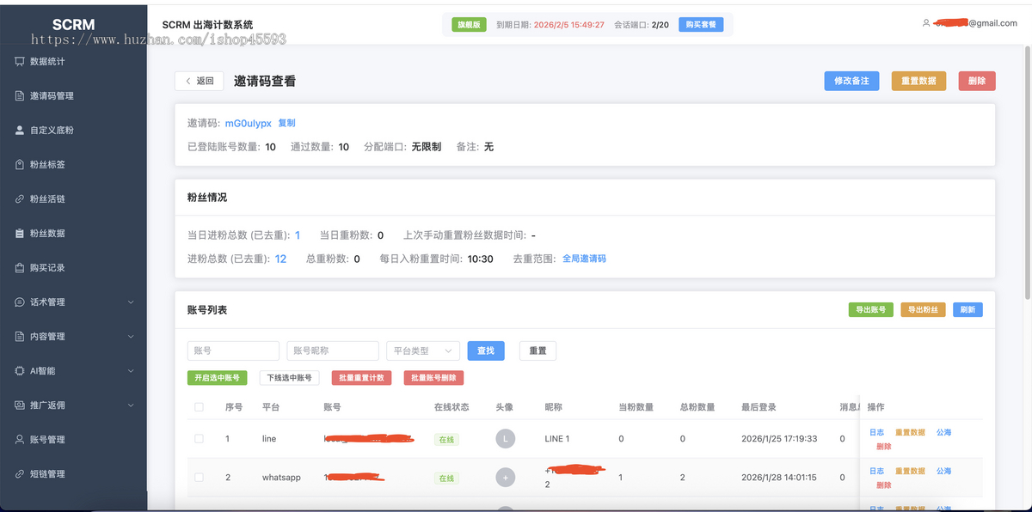The image size is (1032, 512).
Task: Click the 话术管理 chat bubble icon
Action: pos(20,302)
